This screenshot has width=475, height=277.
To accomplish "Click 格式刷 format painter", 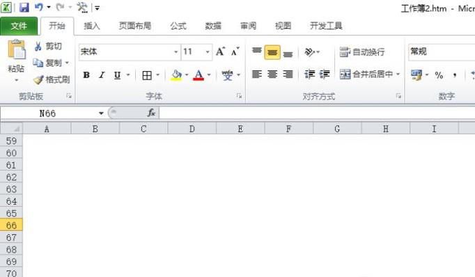I will pos(52,79).
